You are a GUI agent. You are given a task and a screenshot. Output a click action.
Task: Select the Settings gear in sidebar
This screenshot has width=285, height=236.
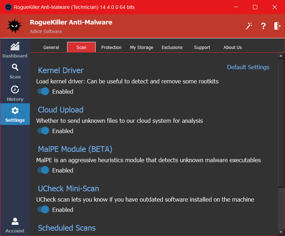click(15, 114)
